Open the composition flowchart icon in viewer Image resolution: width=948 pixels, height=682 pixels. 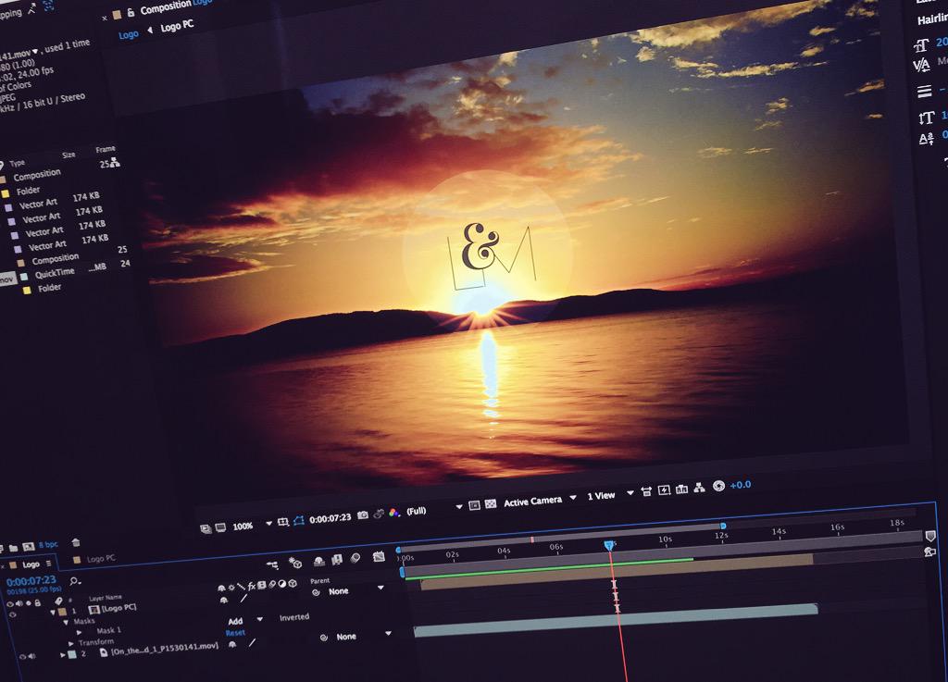(700, 487)
